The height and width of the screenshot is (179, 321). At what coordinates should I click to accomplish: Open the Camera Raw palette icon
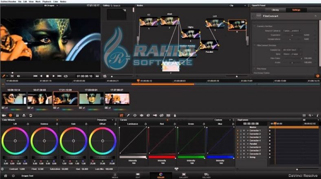click(x=4, y=115)
